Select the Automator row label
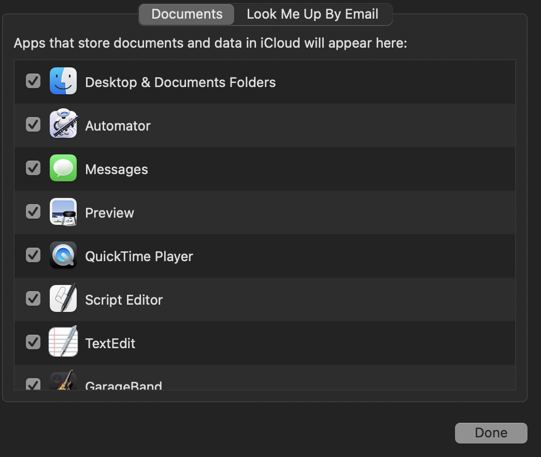Screen dimensions: 541x457 coord(118,126)
